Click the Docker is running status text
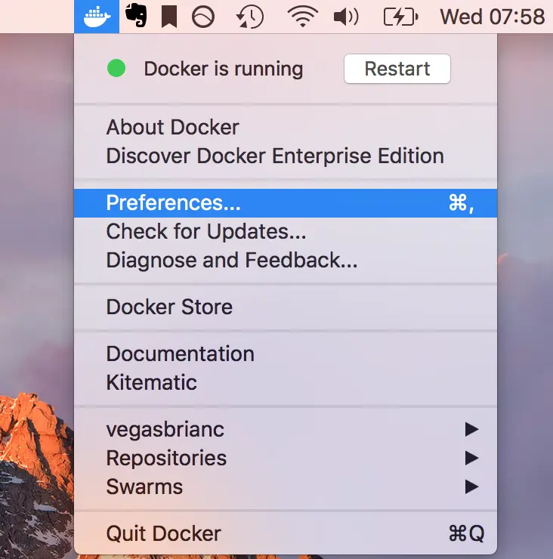This screenshot has width=553, height=559. pyautogui.click(x=223, y=69)
